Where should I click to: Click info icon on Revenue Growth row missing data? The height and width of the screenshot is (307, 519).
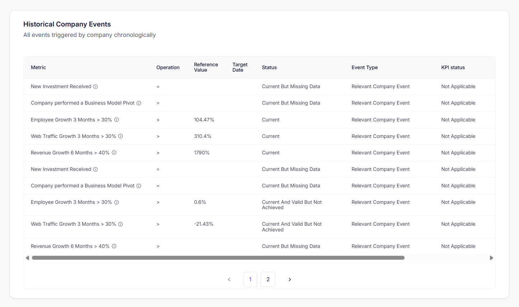(x=114, y=246)
